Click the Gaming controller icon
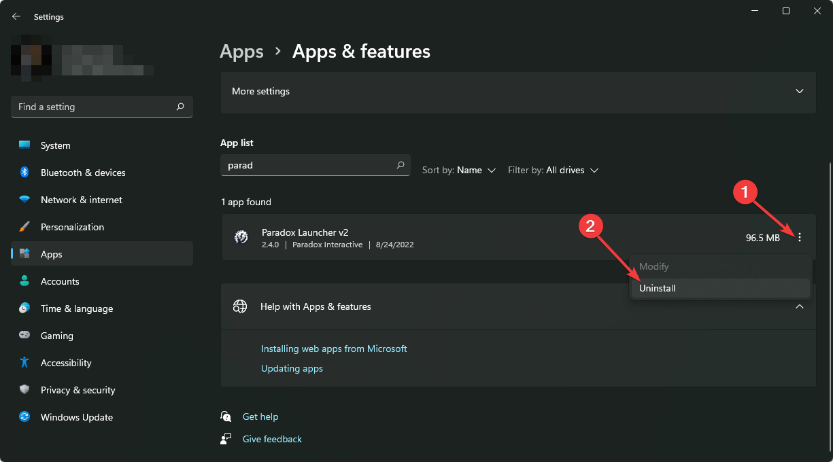 (x=24, y=336)
